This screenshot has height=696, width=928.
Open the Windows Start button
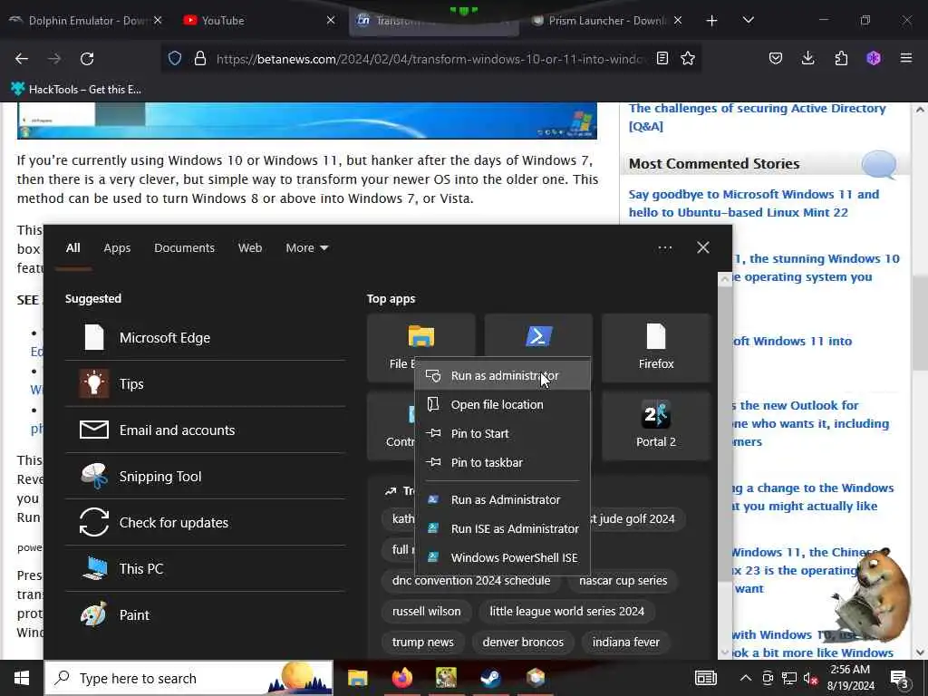click(x=22, y=678)
